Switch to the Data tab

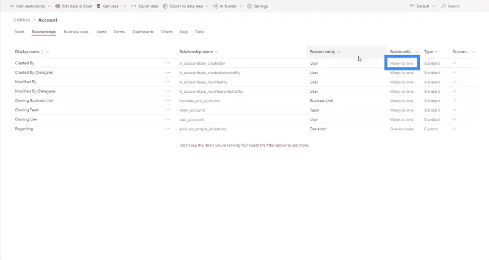199,32
